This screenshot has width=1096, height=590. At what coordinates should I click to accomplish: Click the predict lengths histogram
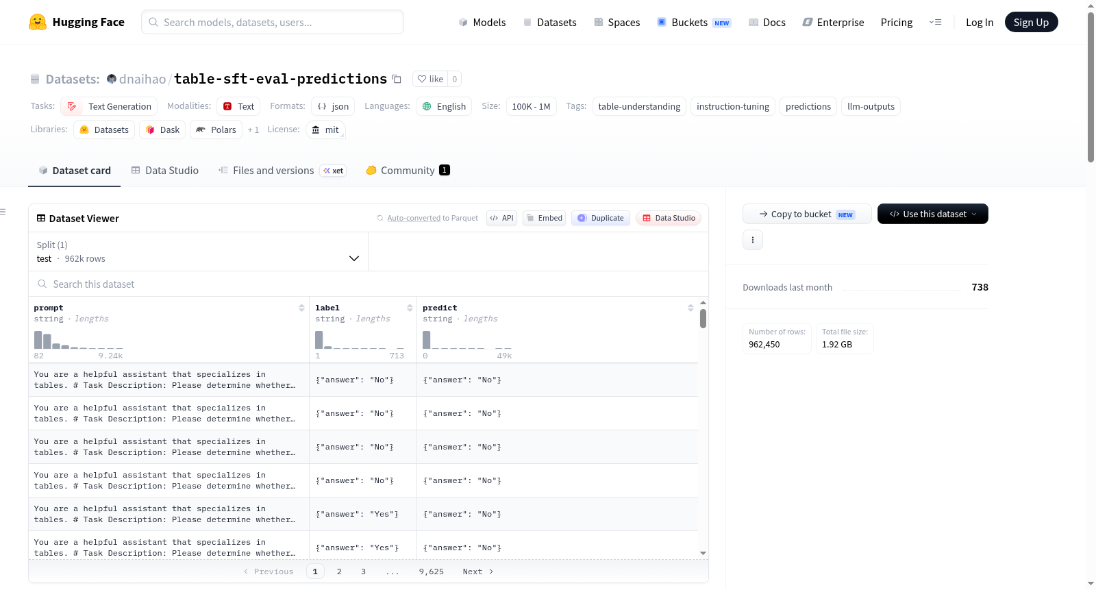466,340
